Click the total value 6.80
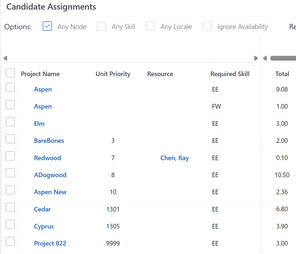Viewport: 296px width, 254px height. (282, 209)
